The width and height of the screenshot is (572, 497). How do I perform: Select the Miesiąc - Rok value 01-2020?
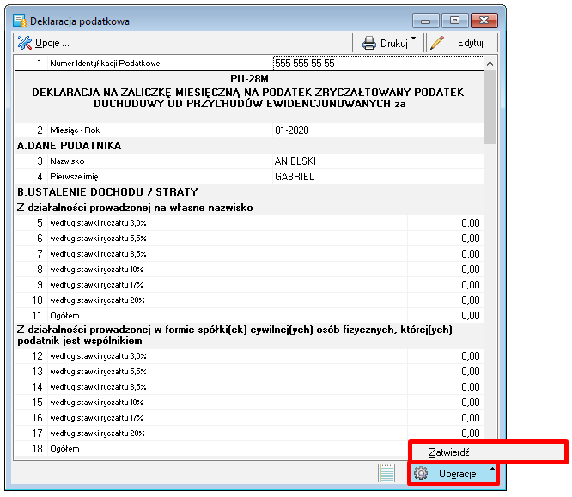point(378,130)
